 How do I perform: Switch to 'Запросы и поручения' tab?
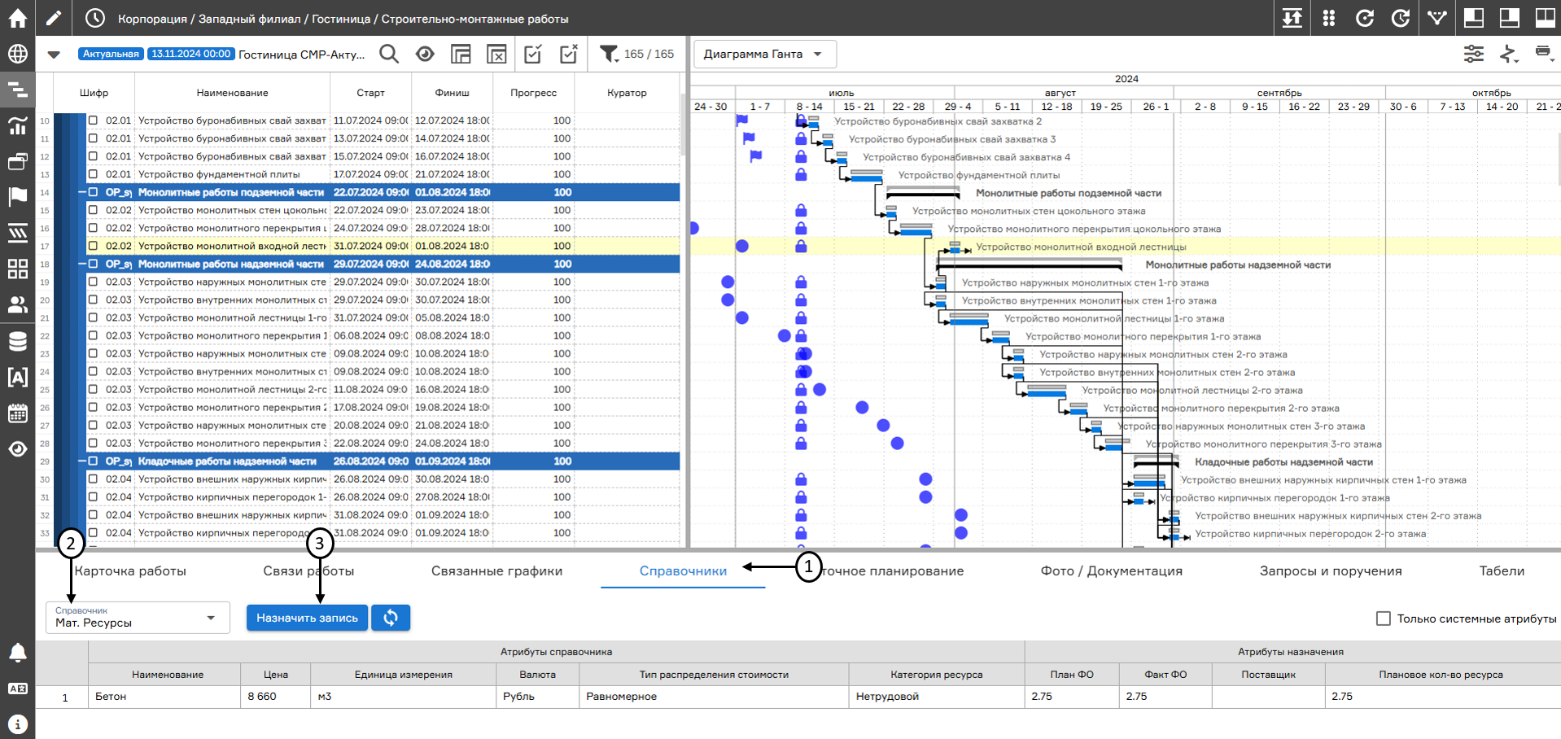1331,571
